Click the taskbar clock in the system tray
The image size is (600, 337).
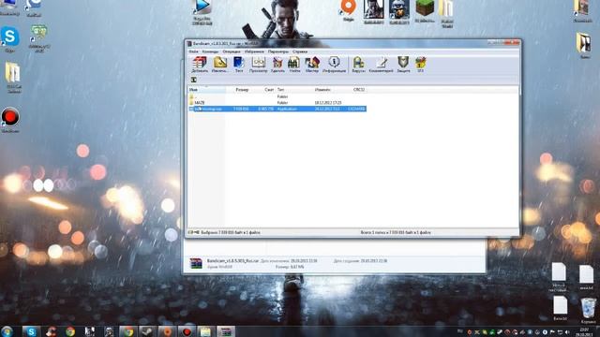click(584, 331)
